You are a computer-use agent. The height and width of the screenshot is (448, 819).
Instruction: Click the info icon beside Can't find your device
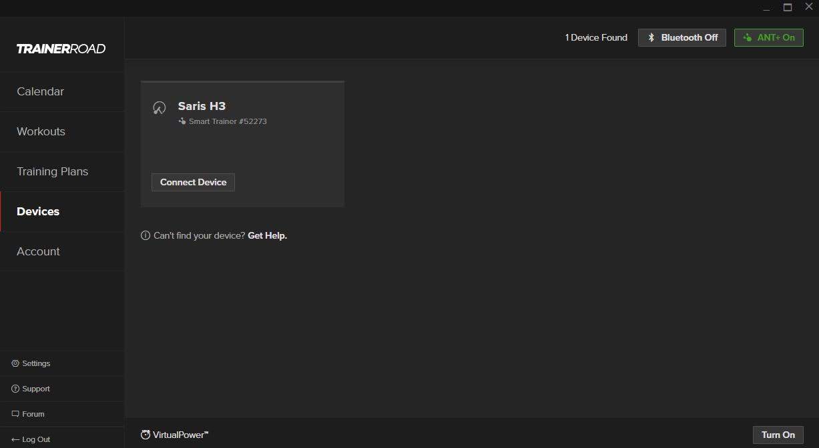[146, 235]
